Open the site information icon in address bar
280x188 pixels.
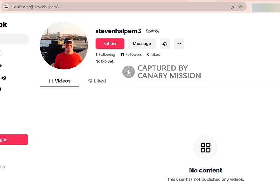[x=6, y=7]
